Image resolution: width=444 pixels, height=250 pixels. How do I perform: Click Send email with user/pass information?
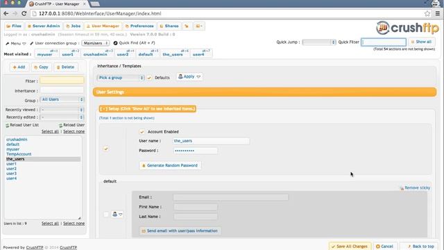click(180, 231)
